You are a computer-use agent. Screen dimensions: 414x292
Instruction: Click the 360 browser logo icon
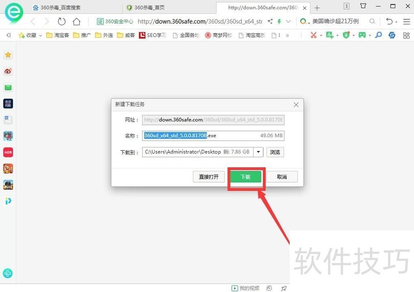(x=14, y=12)
